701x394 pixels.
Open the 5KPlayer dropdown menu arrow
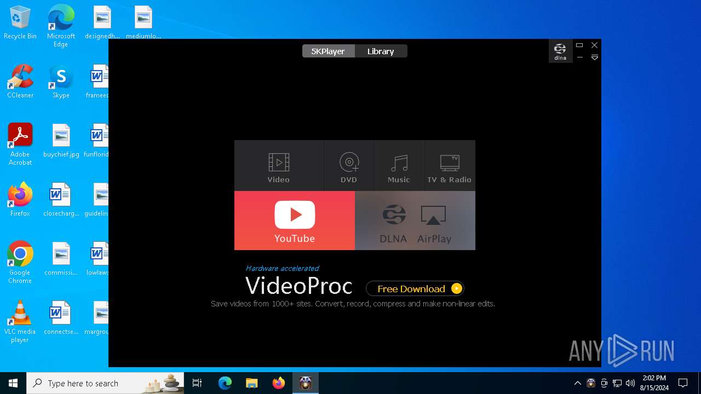pos(594,57)
